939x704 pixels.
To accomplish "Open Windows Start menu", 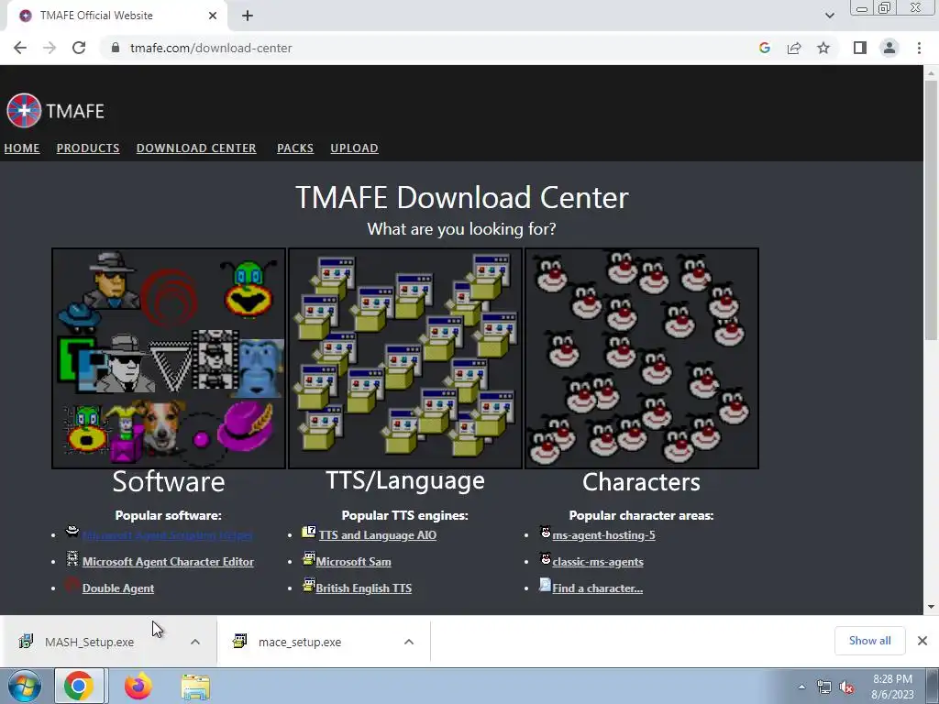I will [25, 686].
